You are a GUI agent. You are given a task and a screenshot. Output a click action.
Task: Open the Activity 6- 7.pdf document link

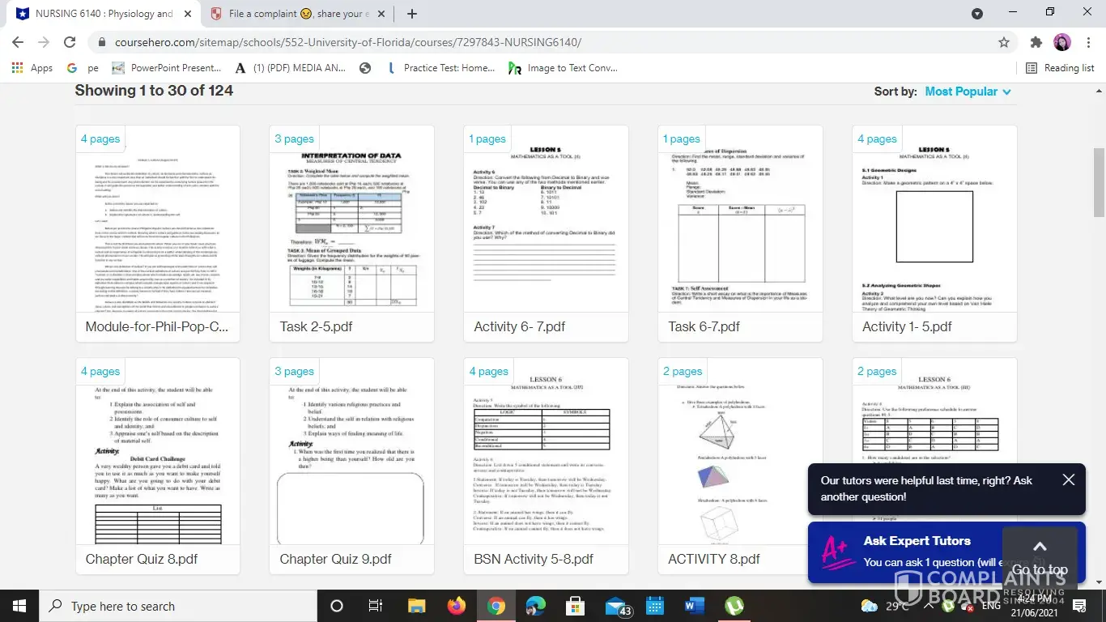pos(520,326)
